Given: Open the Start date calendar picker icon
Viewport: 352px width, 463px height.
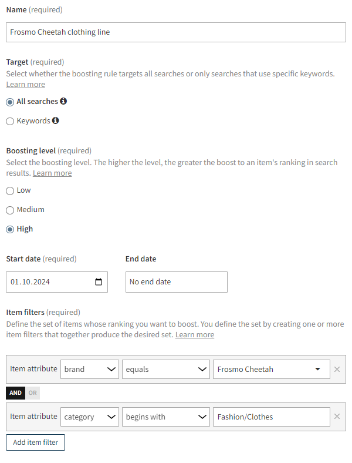Looking at the screenshot, I should [x=99, y=281].
